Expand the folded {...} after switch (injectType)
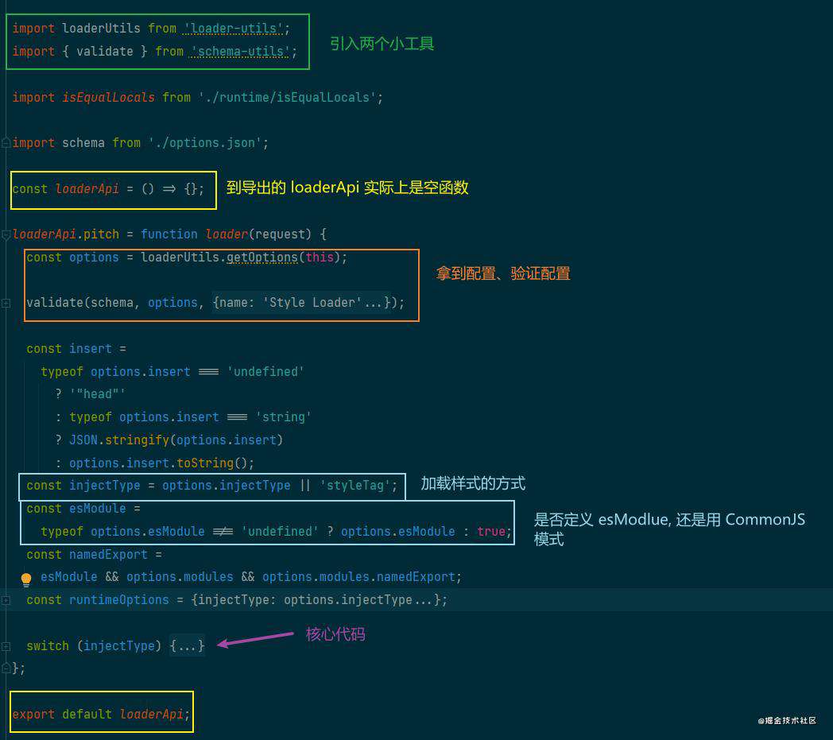This screenshot has height=740, width=833. click(x=187, y=646)
